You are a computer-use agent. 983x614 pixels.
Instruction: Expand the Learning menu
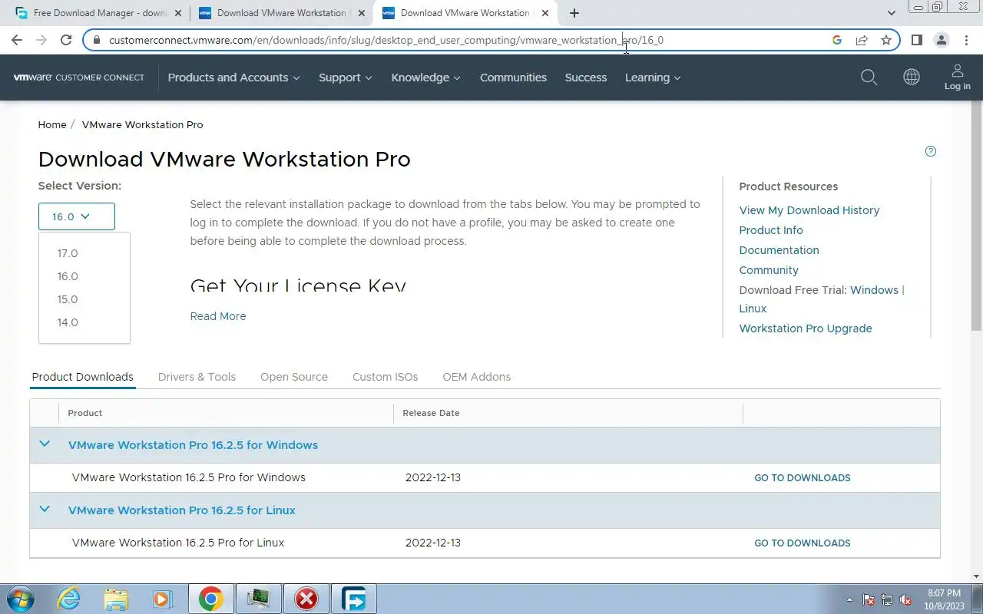click(653, 78)
